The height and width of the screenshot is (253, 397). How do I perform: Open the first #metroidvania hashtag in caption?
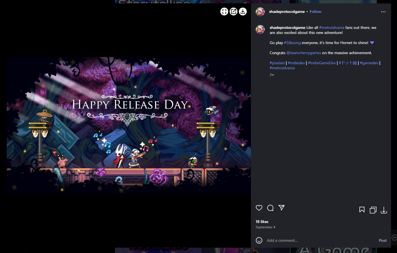(332, 27)
